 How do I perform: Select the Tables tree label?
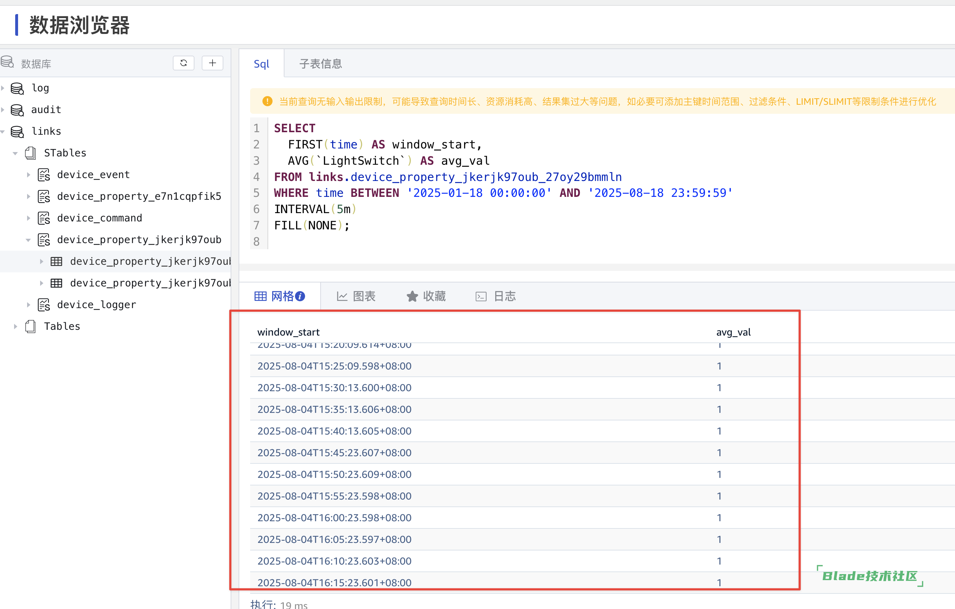click(x=62, y=327)
